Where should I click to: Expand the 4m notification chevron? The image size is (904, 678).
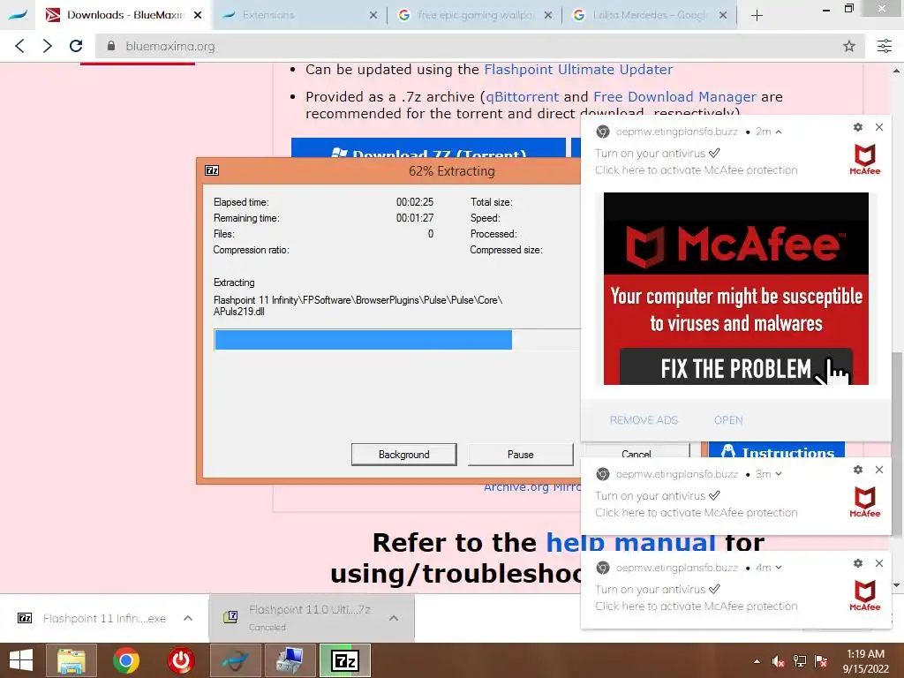coord(779,568)
